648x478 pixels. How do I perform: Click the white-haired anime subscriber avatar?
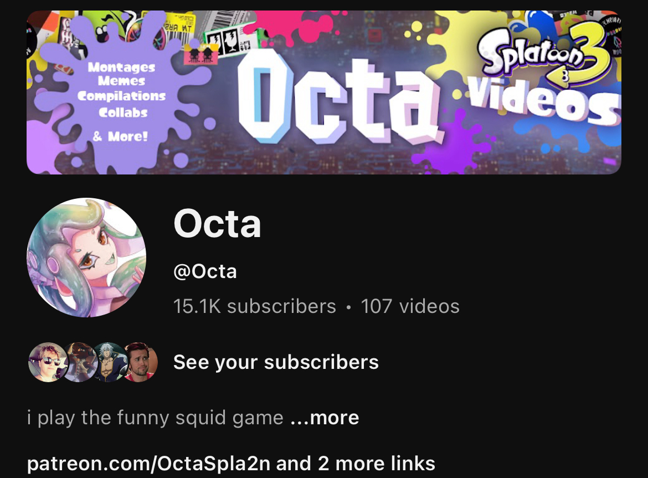point(110,362)
